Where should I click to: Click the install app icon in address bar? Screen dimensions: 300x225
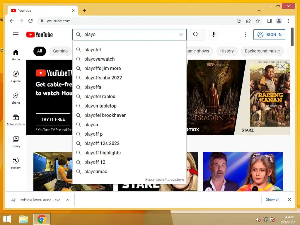pyautogui.click(x=239, y=21)
